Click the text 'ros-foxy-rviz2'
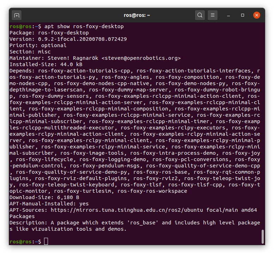 pyautogui.click(x=156, y=178)
